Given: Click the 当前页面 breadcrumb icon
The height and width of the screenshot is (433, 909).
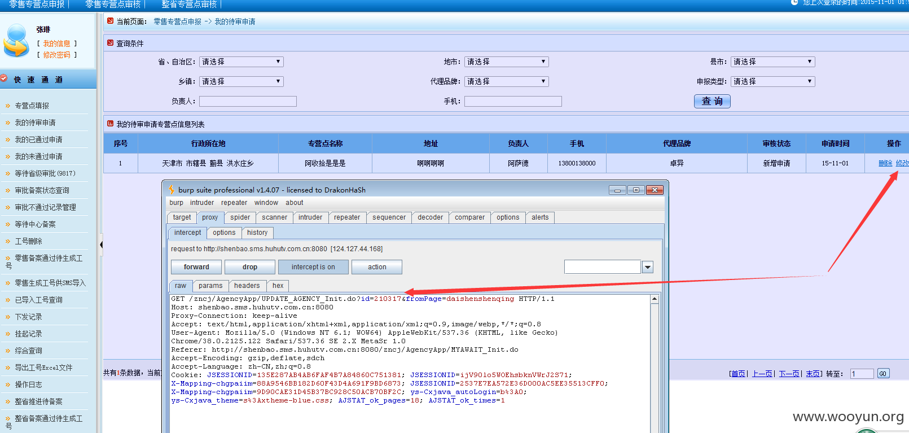Looking at the screenshot, I should [110, 21].
